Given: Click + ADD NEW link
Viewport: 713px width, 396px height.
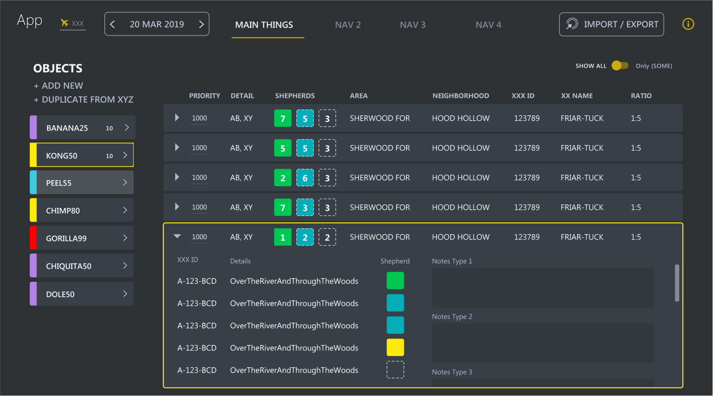Looking at the screenshot, I should [58, 86].
